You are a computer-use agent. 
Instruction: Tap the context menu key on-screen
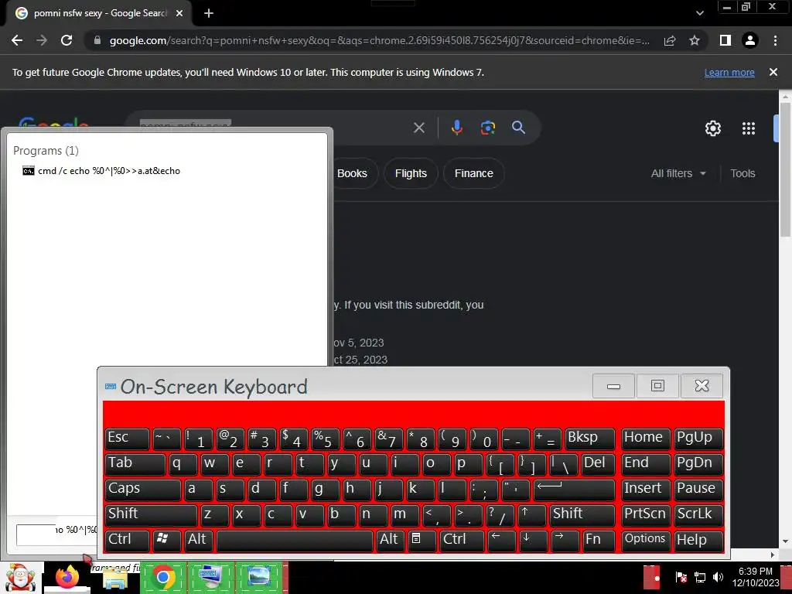click(422, 540)
